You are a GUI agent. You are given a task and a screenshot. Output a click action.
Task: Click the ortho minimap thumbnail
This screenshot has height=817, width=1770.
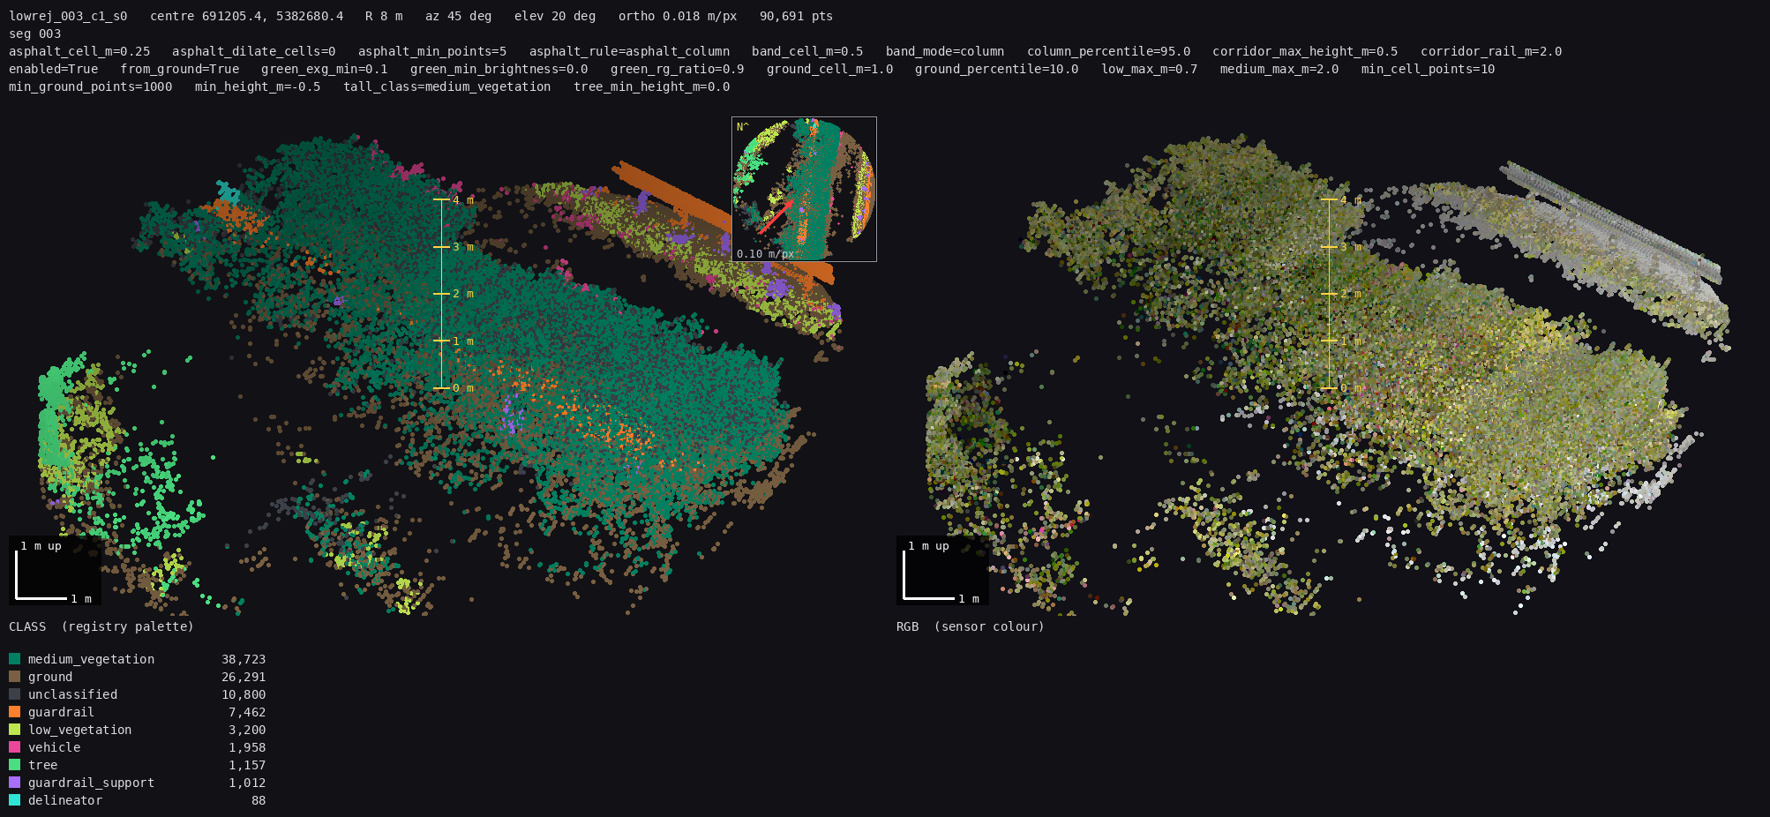(x=804, y=189)
